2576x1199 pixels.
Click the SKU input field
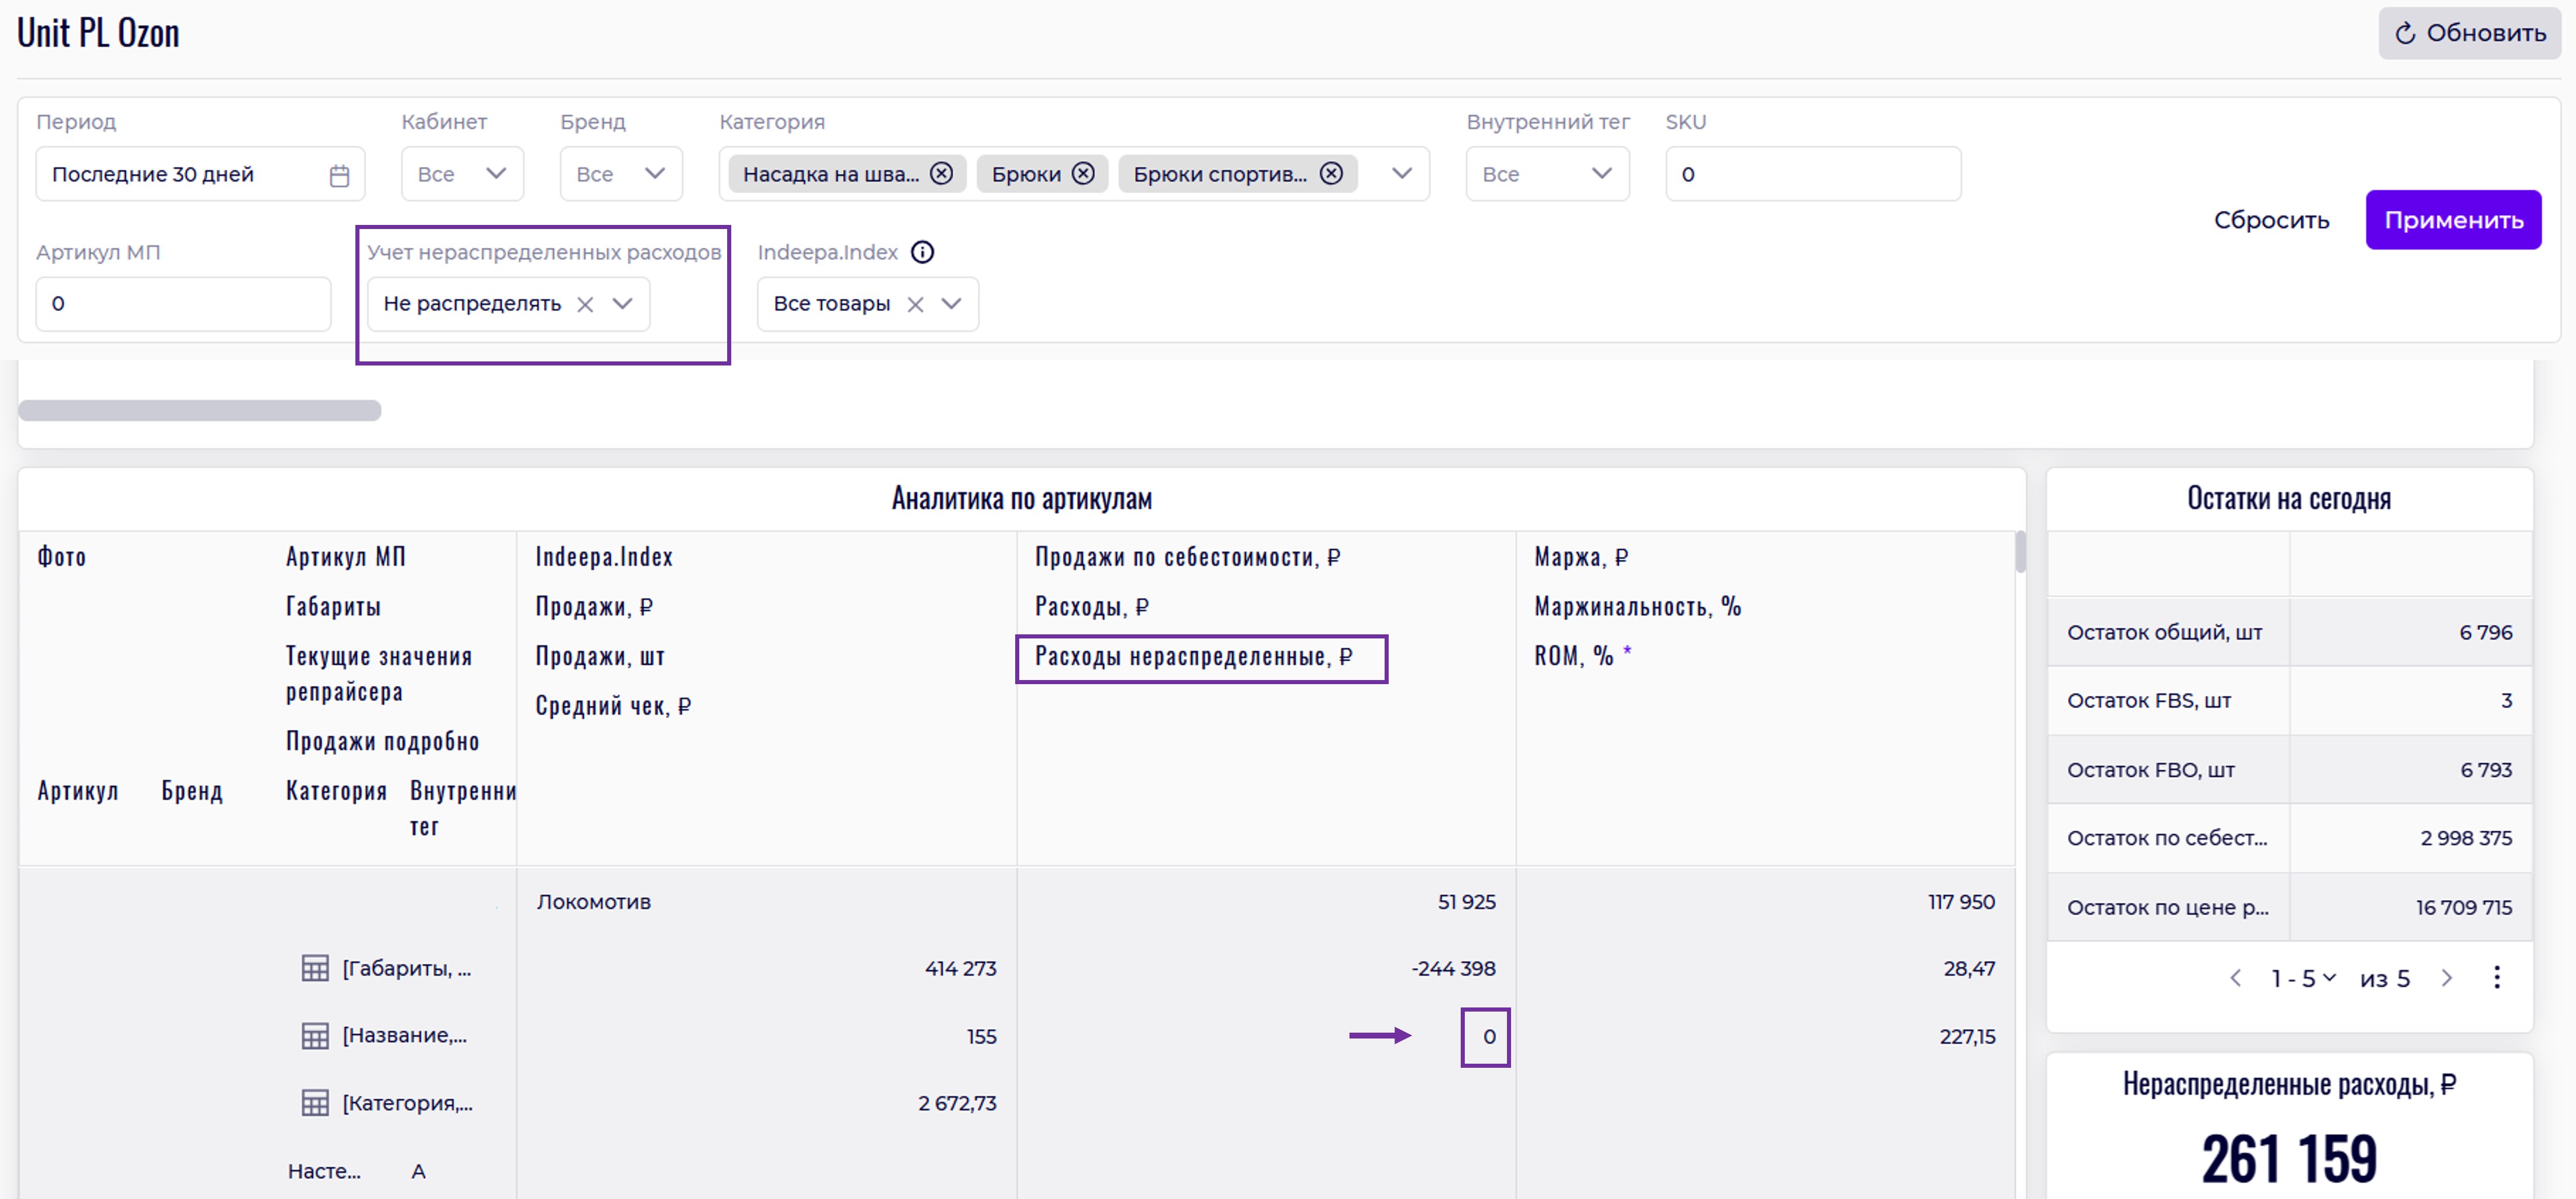tap(1812, 174)
